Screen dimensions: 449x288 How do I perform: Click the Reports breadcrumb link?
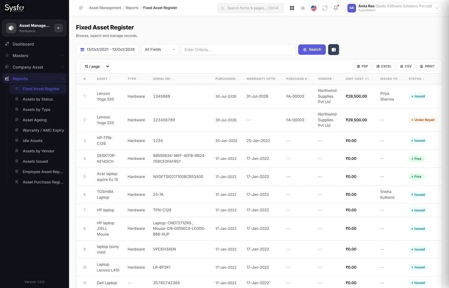click(132, 8)
